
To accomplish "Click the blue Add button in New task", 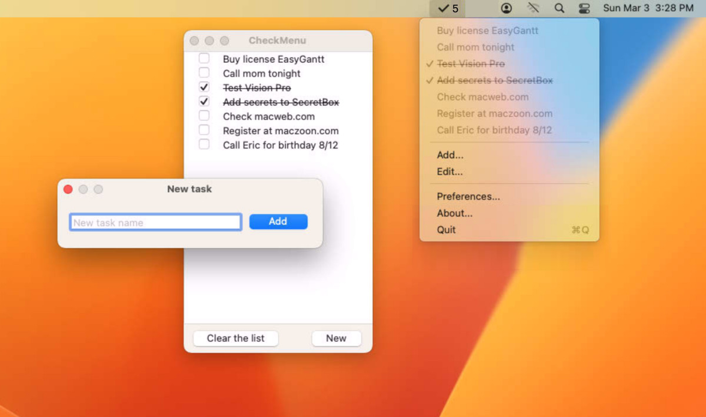I will pos(278,221).
